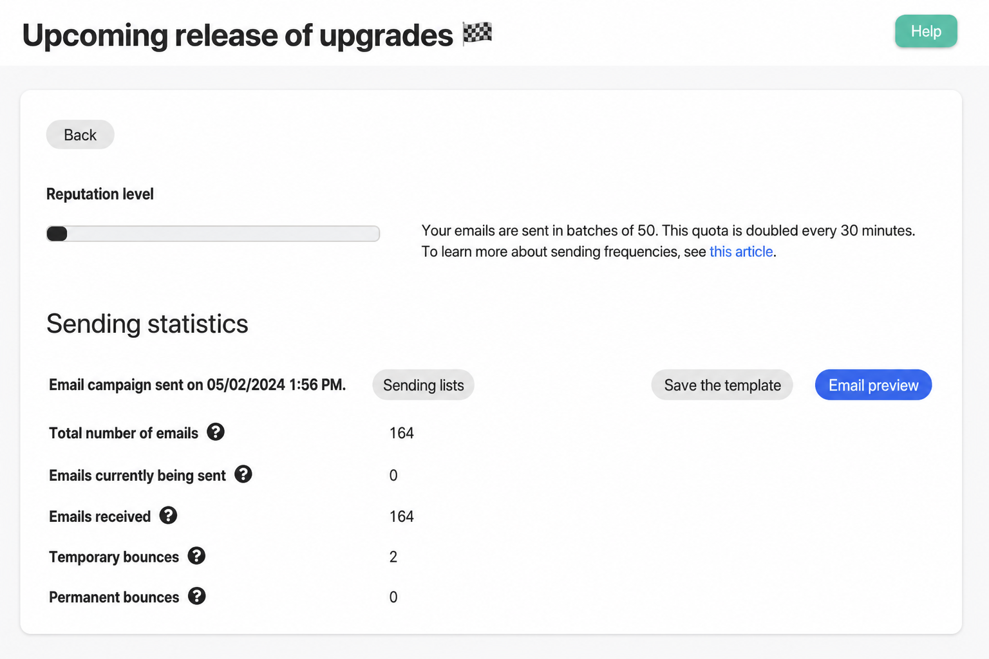
Task: Click question mark next to Temporary bounces
Action: click(196, 556)
